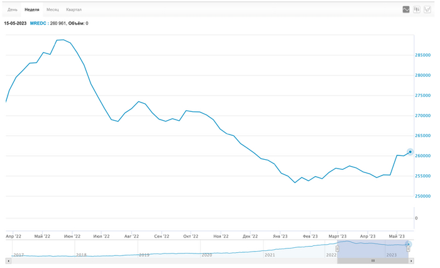Click the highlighted last data point marker
440x268 pixels.
click(x=410, y=152)
